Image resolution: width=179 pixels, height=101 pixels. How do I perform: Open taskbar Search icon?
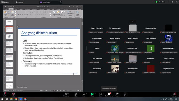7,99
